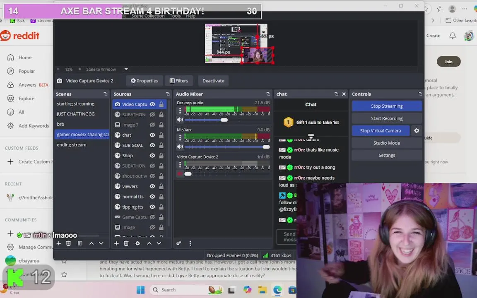Open scene filters icon in Scenes toolbar

(x=79, y=243)
